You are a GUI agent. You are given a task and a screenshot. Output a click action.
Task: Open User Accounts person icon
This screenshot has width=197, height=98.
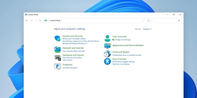(107, 38)
